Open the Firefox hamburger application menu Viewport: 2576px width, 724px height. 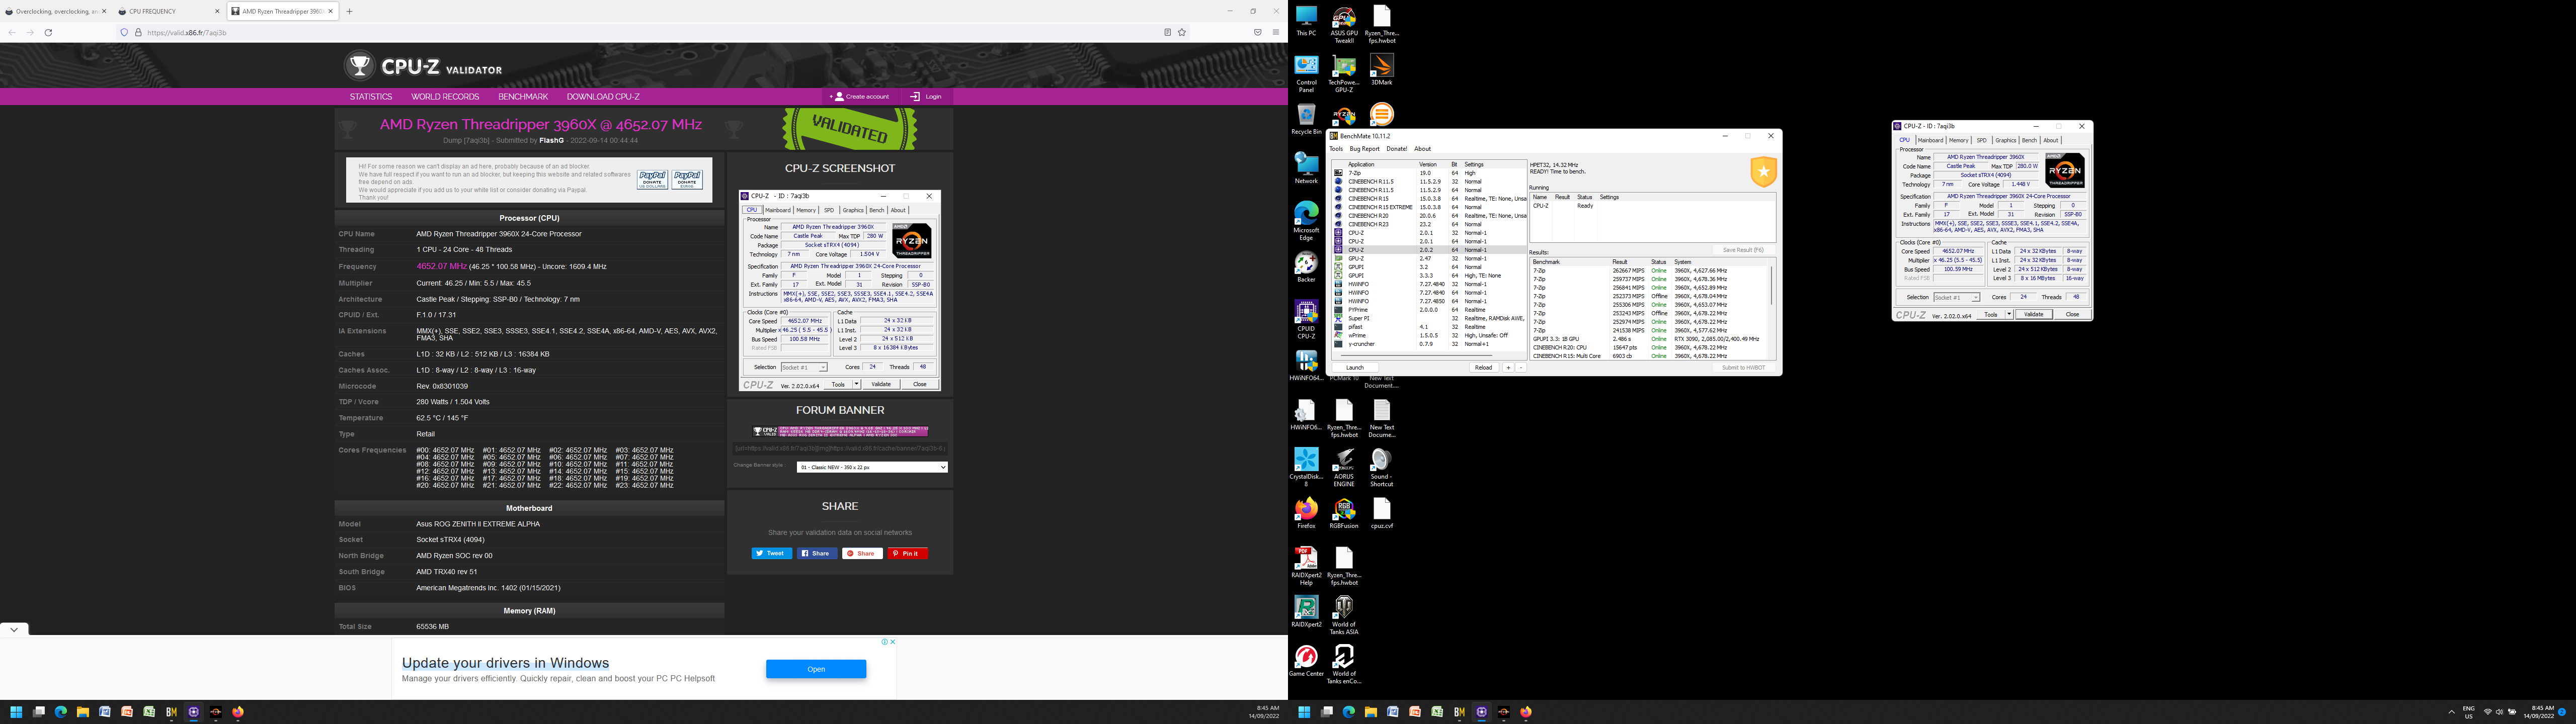(x=1276, y=32)
